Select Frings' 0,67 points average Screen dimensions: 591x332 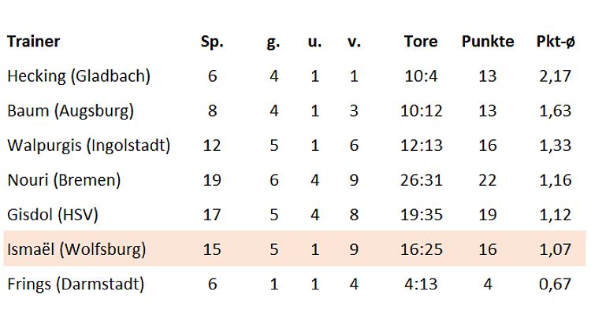coord(556,284)
